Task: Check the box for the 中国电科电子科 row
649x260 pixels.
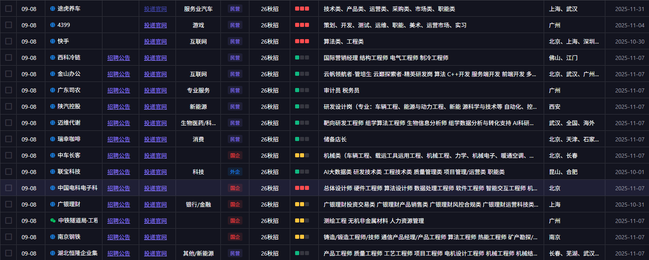Action: [9, 188]
